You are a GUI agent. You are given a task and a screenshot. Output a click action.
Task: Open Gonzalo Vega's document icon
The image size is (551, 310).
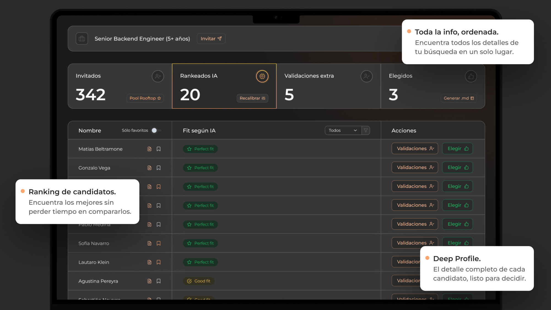pos(149,168)
